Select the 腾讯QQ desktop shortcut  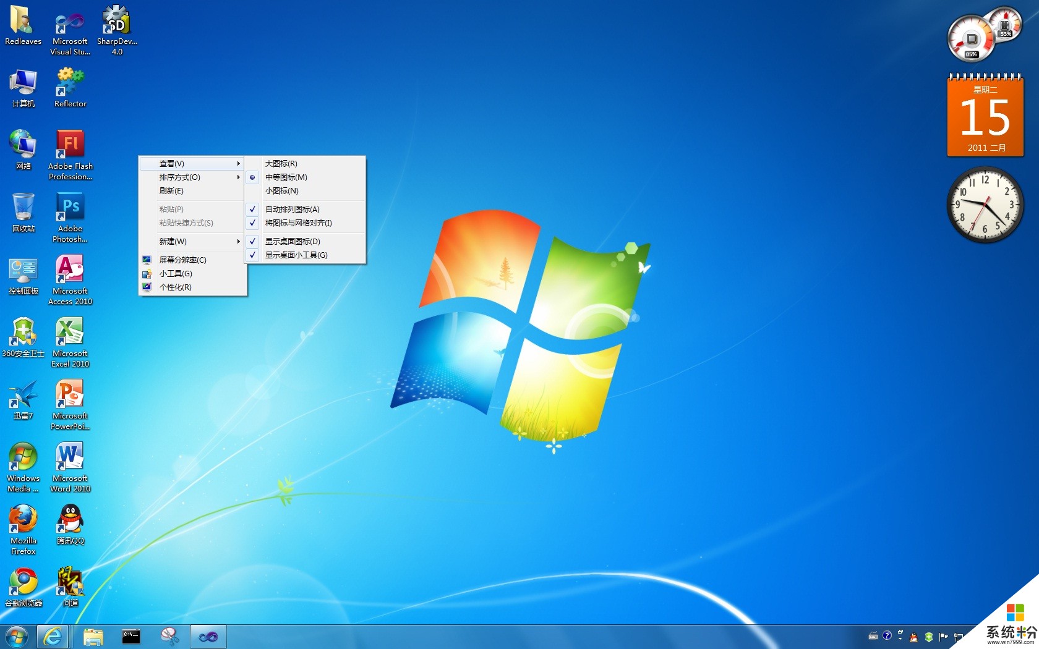pos(70,525)
